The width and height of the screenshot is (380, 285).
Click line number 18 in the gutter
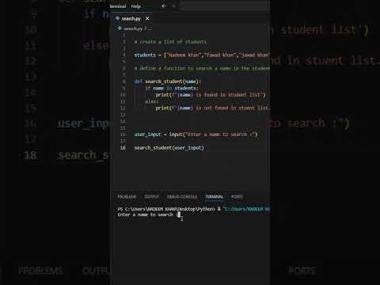click(x=123, y=148)
